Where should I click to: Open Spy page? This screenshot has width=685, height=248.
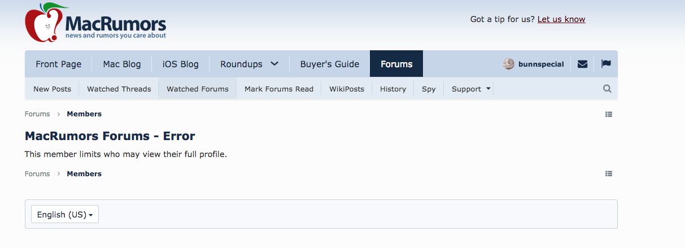pyautogui.click(x=429, y=89)
